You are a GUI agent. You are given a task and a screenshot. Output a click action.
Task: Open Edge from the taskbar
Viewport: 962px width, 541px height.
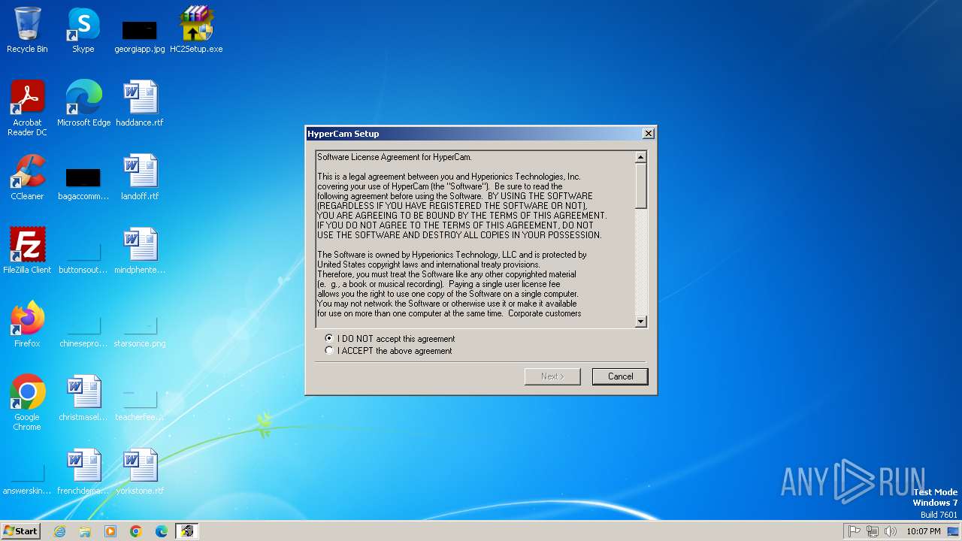162,531
